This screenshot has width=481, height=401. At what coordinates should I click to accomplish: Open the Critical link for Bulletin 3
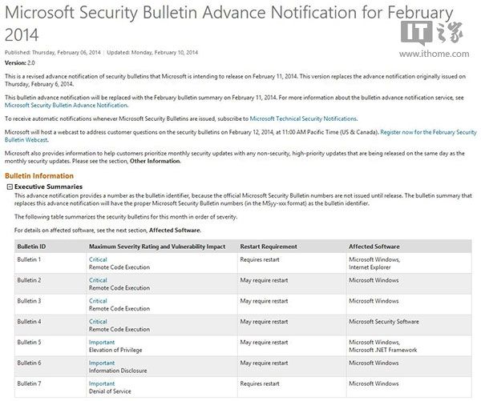click(98, 301)
